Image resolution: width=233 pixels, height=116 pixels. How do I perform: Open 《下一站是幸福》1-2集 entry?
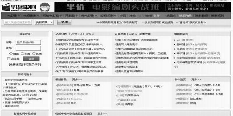click(208, 94)
